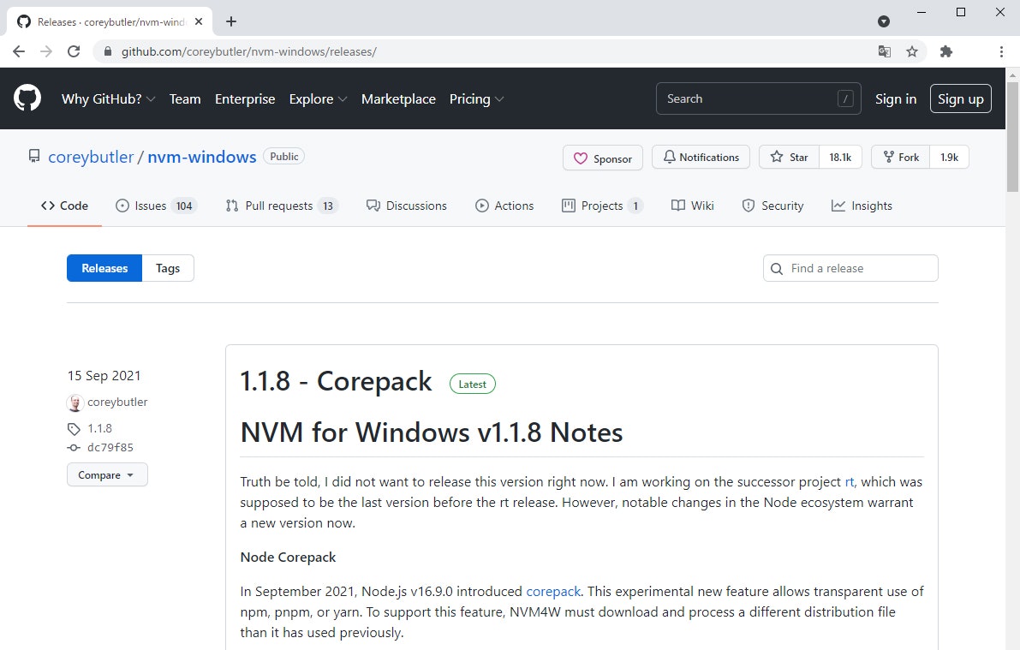This screenshot has height=650, width=1020.
Task: Reload the page with refresh icon
Action: click(x=74, y=51)
